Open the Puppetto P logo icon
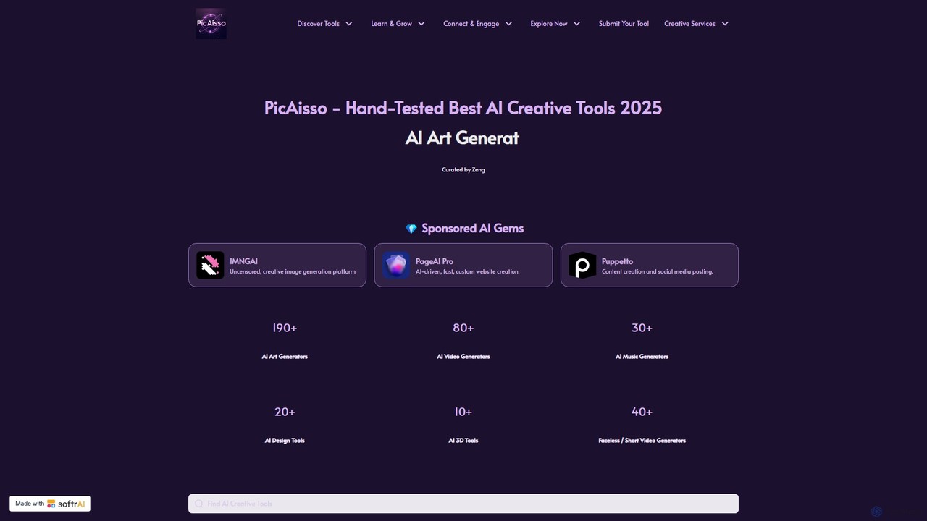927x521 pixels. point(582,266)
